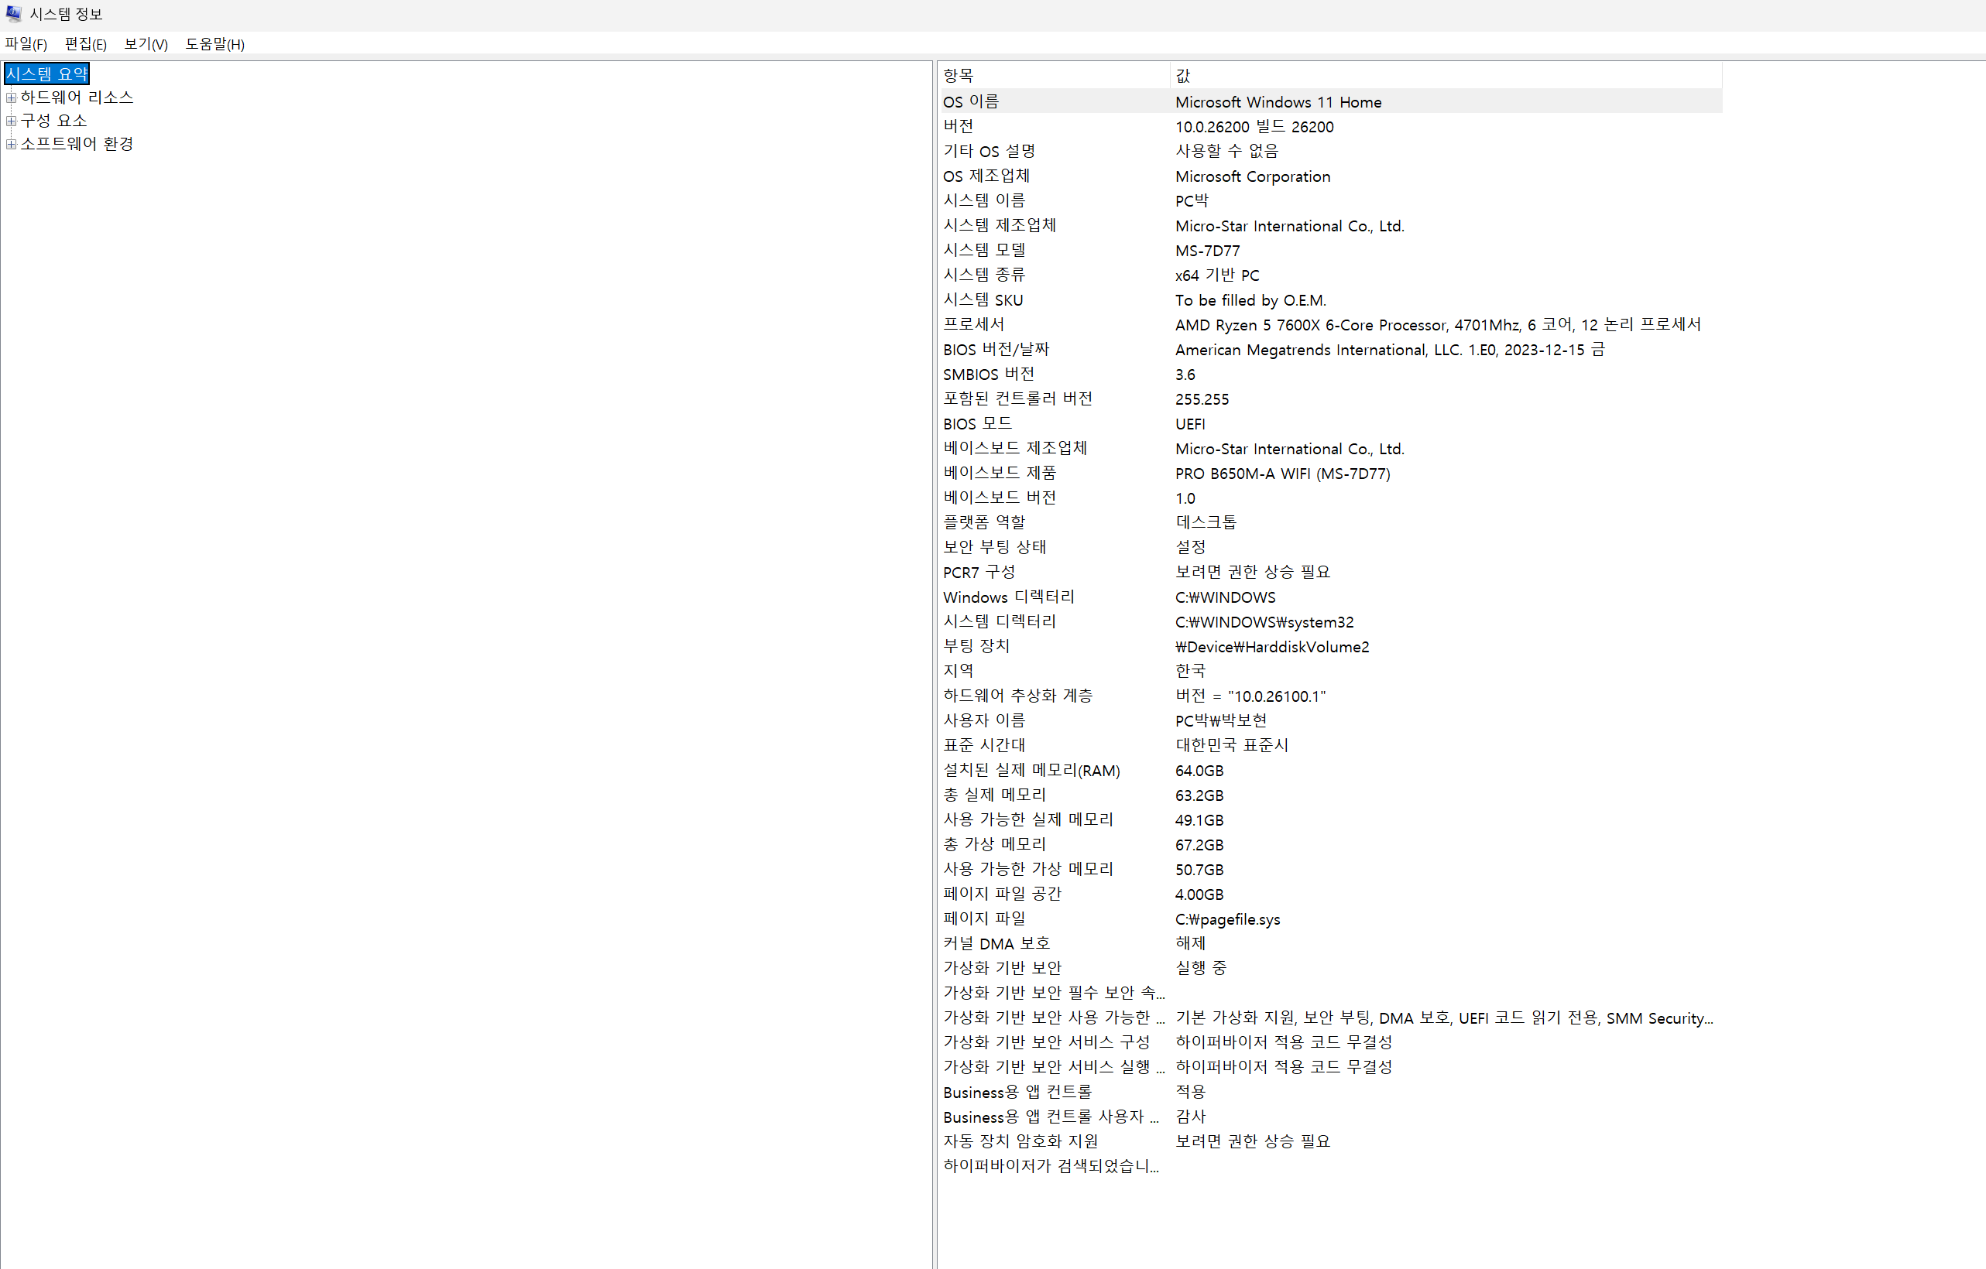Select the 베이스보드 제조업체 row label
Screen dimensions: 1986x1269
coord(1014,448)
